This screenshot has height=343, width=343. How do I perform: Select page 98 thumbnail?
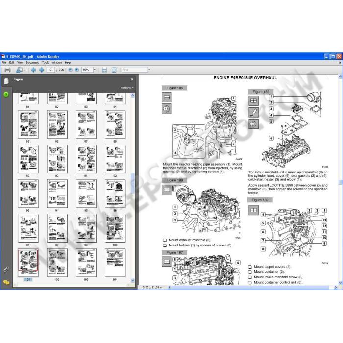[57, 228]
